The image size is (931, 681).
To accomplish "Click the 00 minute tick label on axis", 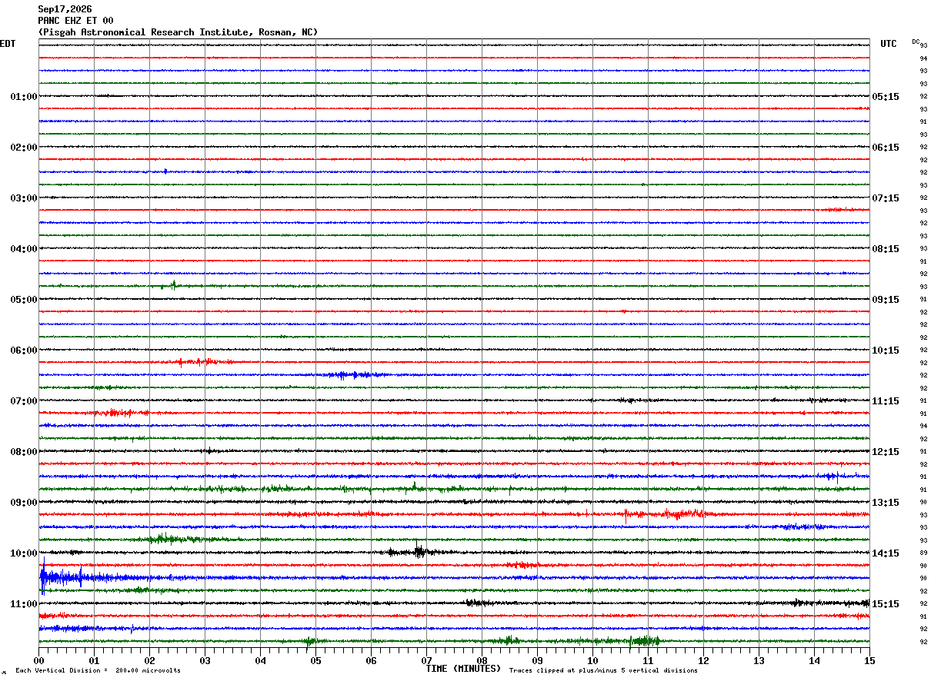I will [x=38, y=660].
